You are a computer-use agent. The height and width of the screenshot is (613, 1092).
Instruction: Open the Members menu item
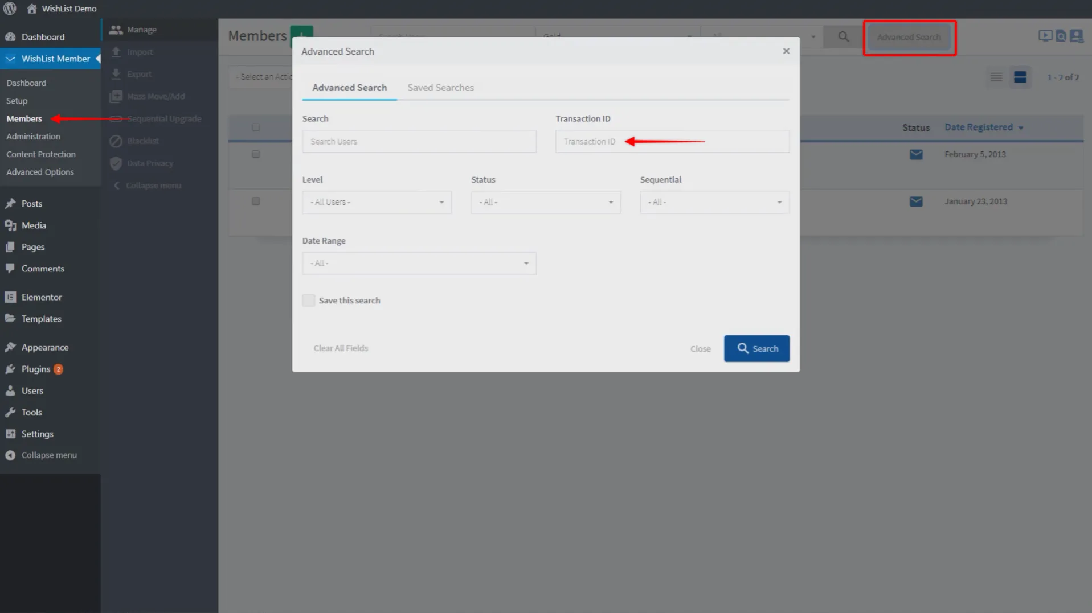click(24, 118)
